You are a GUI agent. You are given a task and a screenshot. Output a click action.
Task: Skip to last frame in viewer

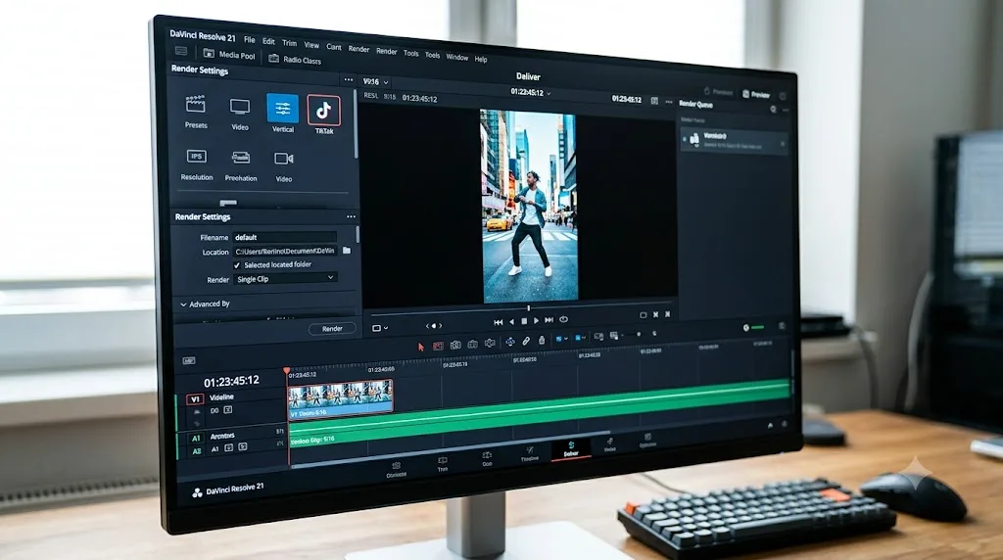click(549, 319)
